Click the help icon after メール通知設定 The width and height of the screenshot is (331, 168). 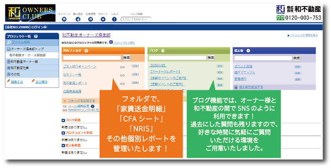point(93,106)
